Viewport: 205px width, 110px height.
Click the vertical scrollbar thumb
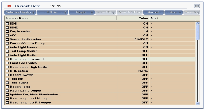[x=197, y=32]
